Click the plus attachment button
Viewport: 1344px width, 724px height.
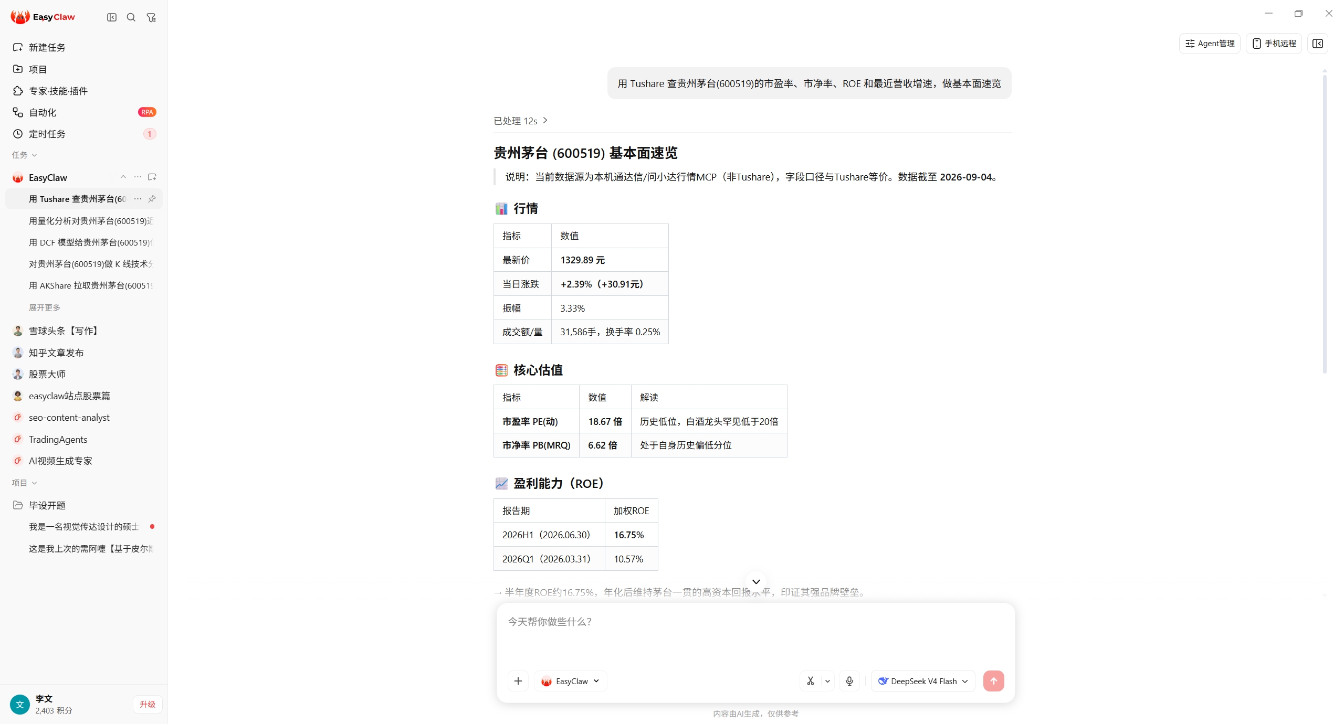(x=518, y=681)
